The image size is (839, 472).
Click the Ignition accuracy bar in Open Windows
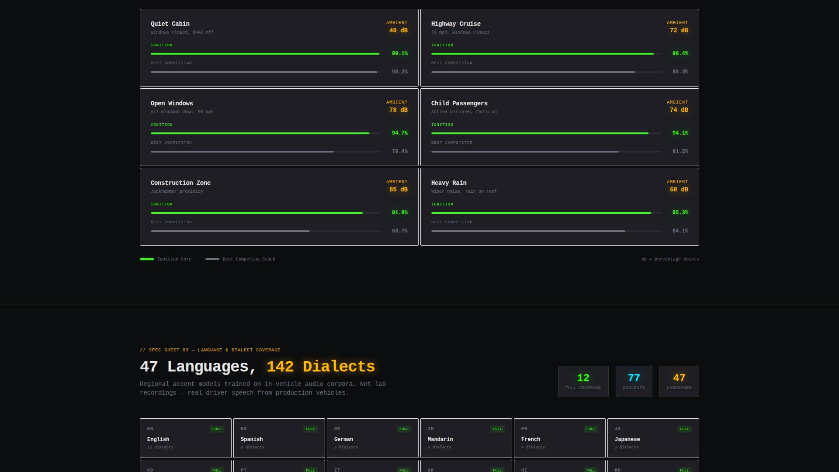tap(266, 133)
